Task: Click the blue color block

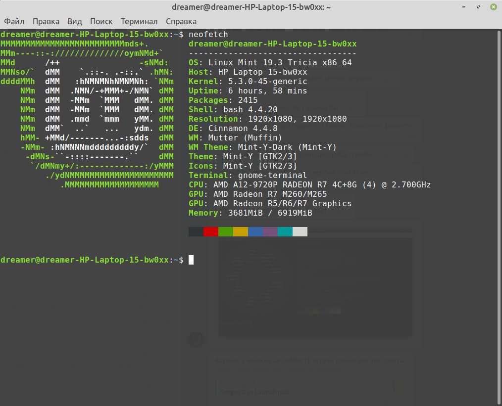Action: pyautogui.click(x=255, y=232)
